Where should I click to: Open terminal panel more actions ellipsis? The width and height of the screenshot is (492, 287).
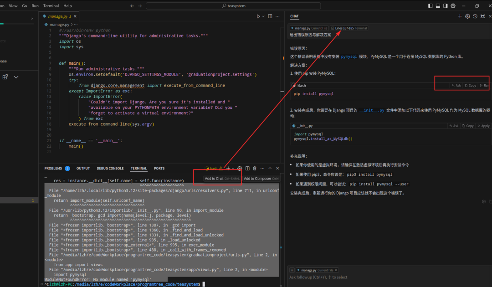pos(262,169)
